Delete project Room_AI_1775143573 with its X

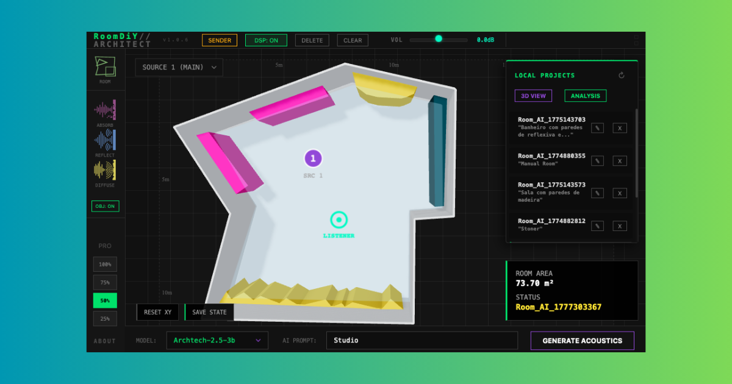620,193
